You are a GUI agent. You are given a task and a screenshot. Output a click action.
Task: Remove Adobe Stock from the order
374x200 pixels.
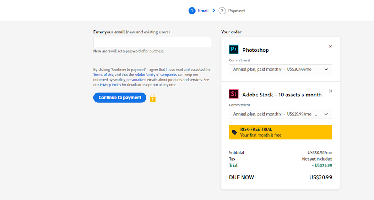330,91
